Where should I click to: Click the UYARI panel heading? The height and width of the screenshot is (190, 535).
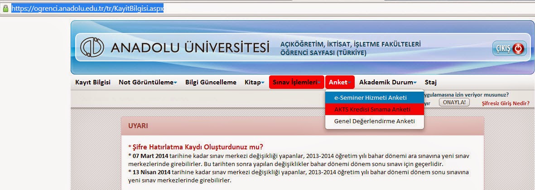(x=138, y=126)
